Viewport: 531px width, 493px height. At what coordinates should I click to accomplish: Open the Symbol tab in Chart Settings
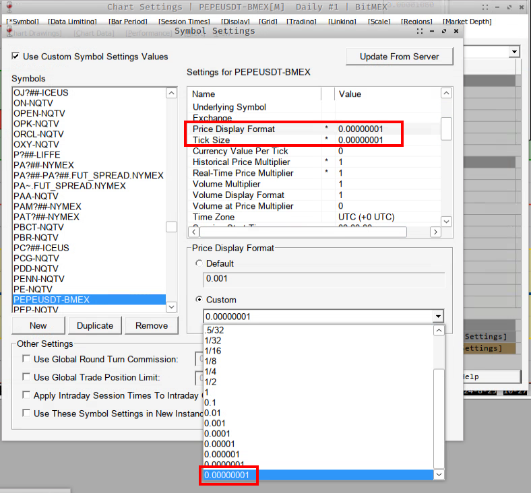pos(23,22)
